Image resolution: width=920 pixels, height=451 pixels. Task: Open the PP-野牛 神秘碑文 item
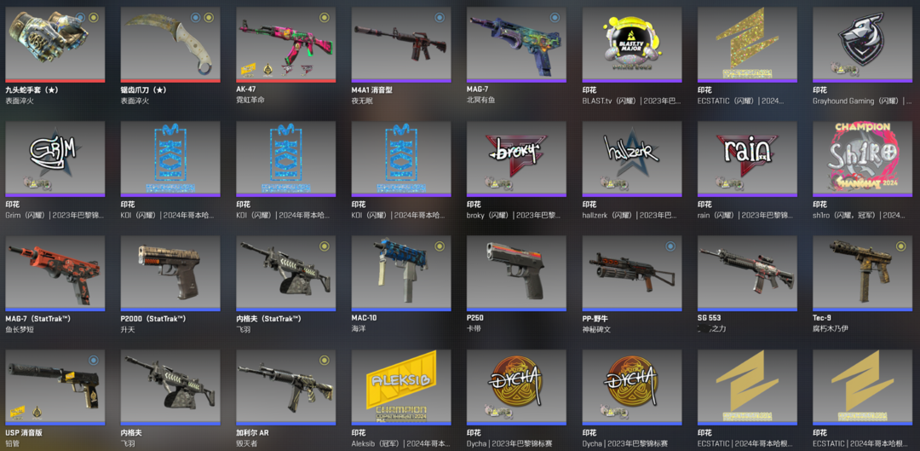(632, 274)
